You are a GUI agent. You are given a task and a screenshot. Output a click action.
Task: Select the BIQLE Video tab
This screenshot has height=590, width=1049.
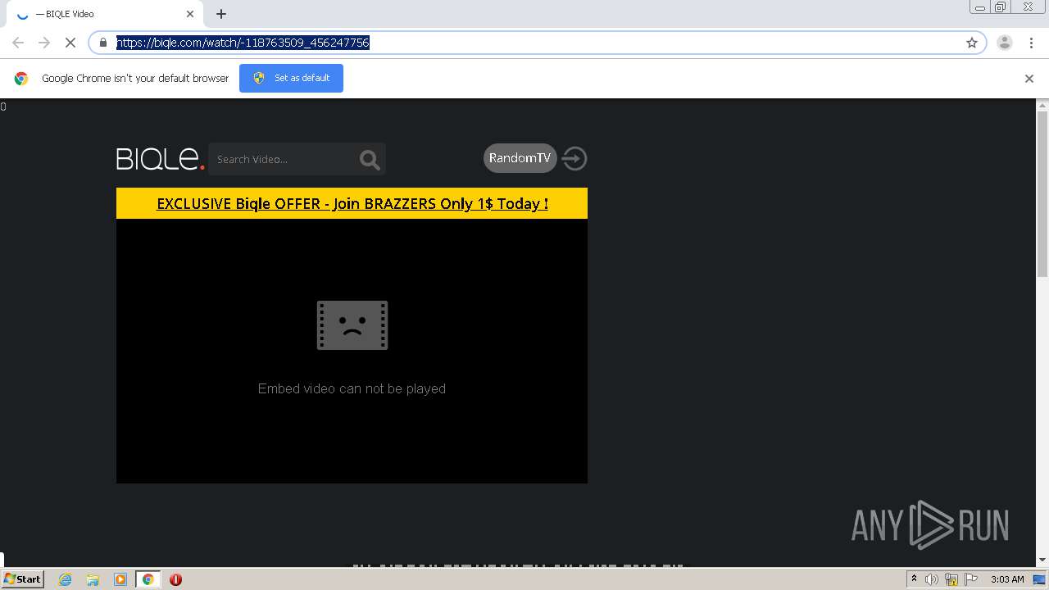tap(107, 14)
